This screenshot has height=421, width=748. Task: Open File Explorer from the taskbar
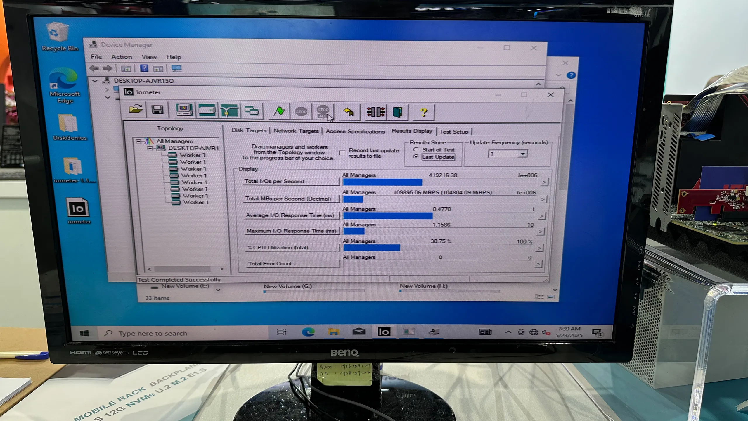pos(333,332)
